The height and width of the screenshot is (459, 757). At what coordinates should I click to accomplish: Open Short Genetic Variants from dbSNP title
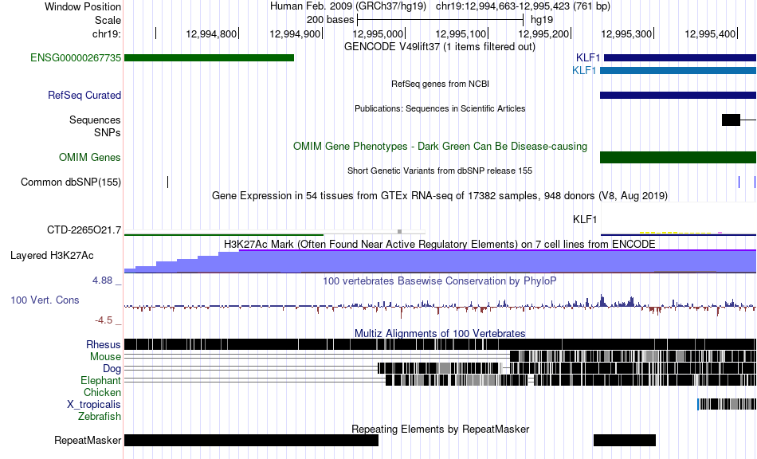coord(440,171)
